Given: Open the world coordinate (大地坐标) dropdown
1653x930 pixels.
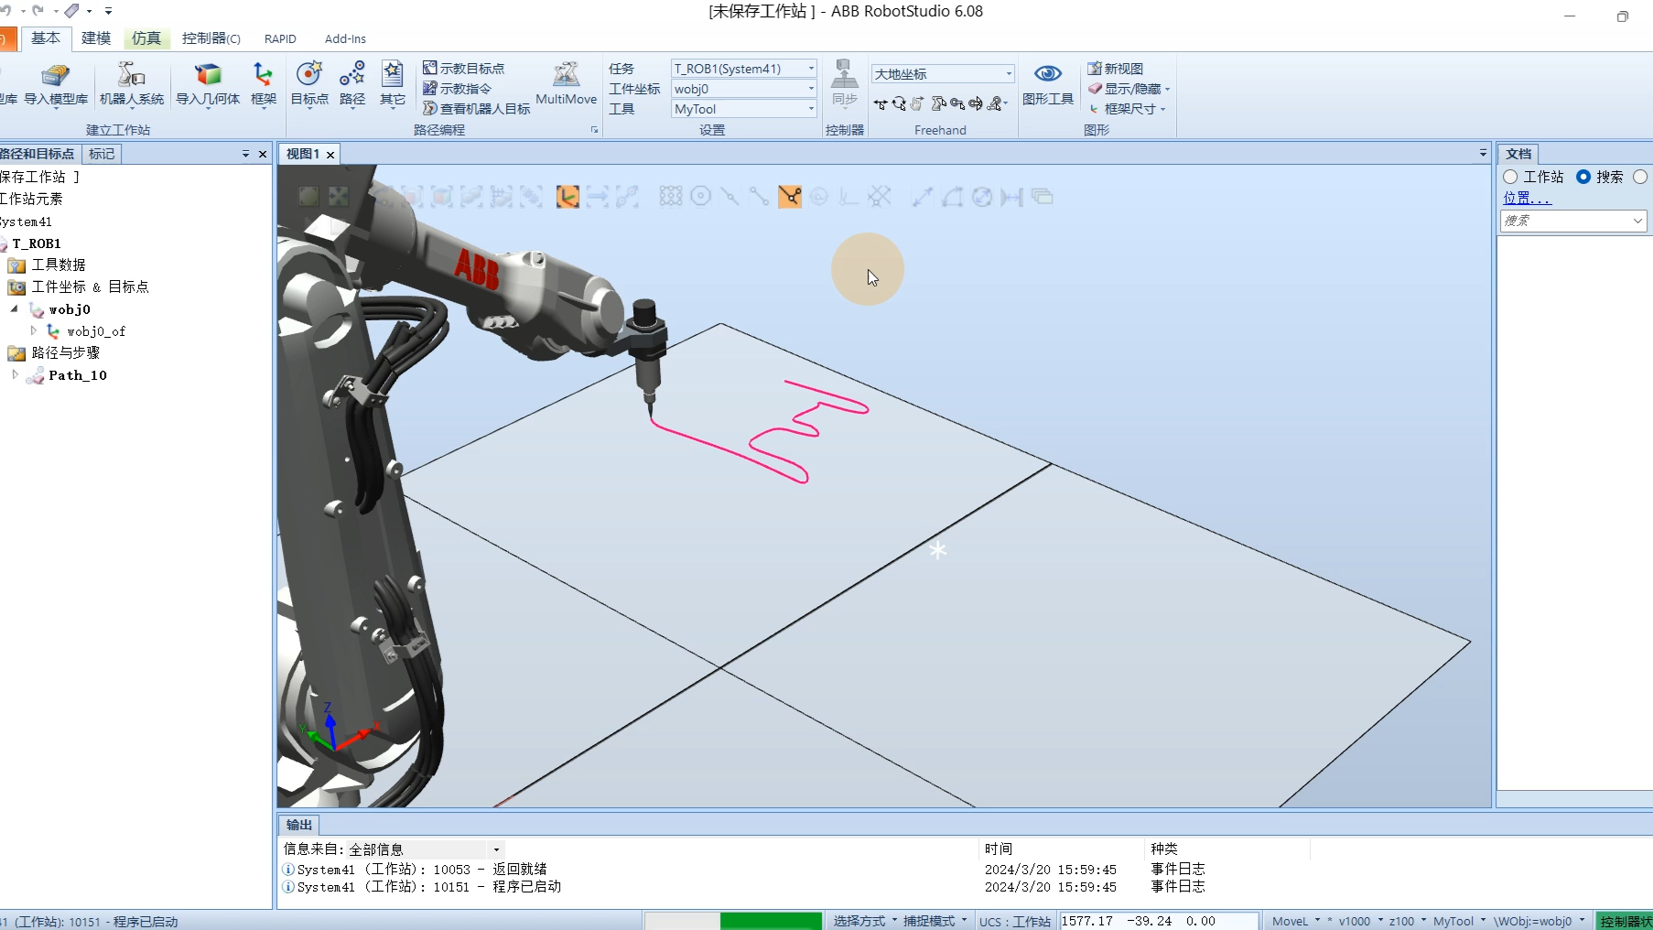Looking at the screenshot, I should click(943, 74).
